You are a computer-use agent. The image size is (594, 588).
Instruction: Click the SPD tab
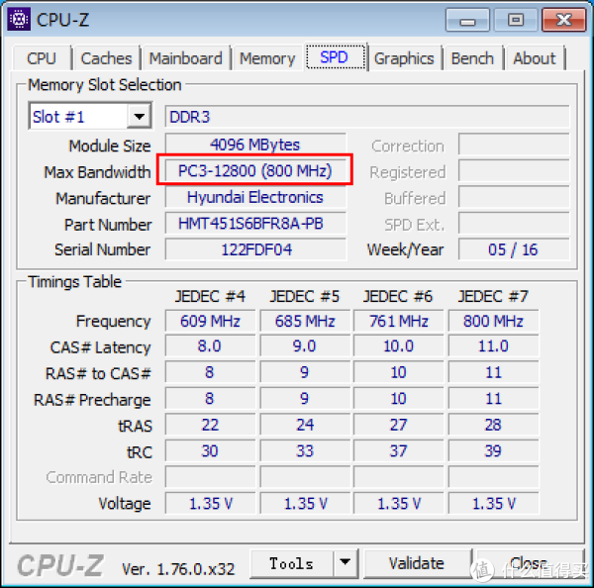pos(336,57)
